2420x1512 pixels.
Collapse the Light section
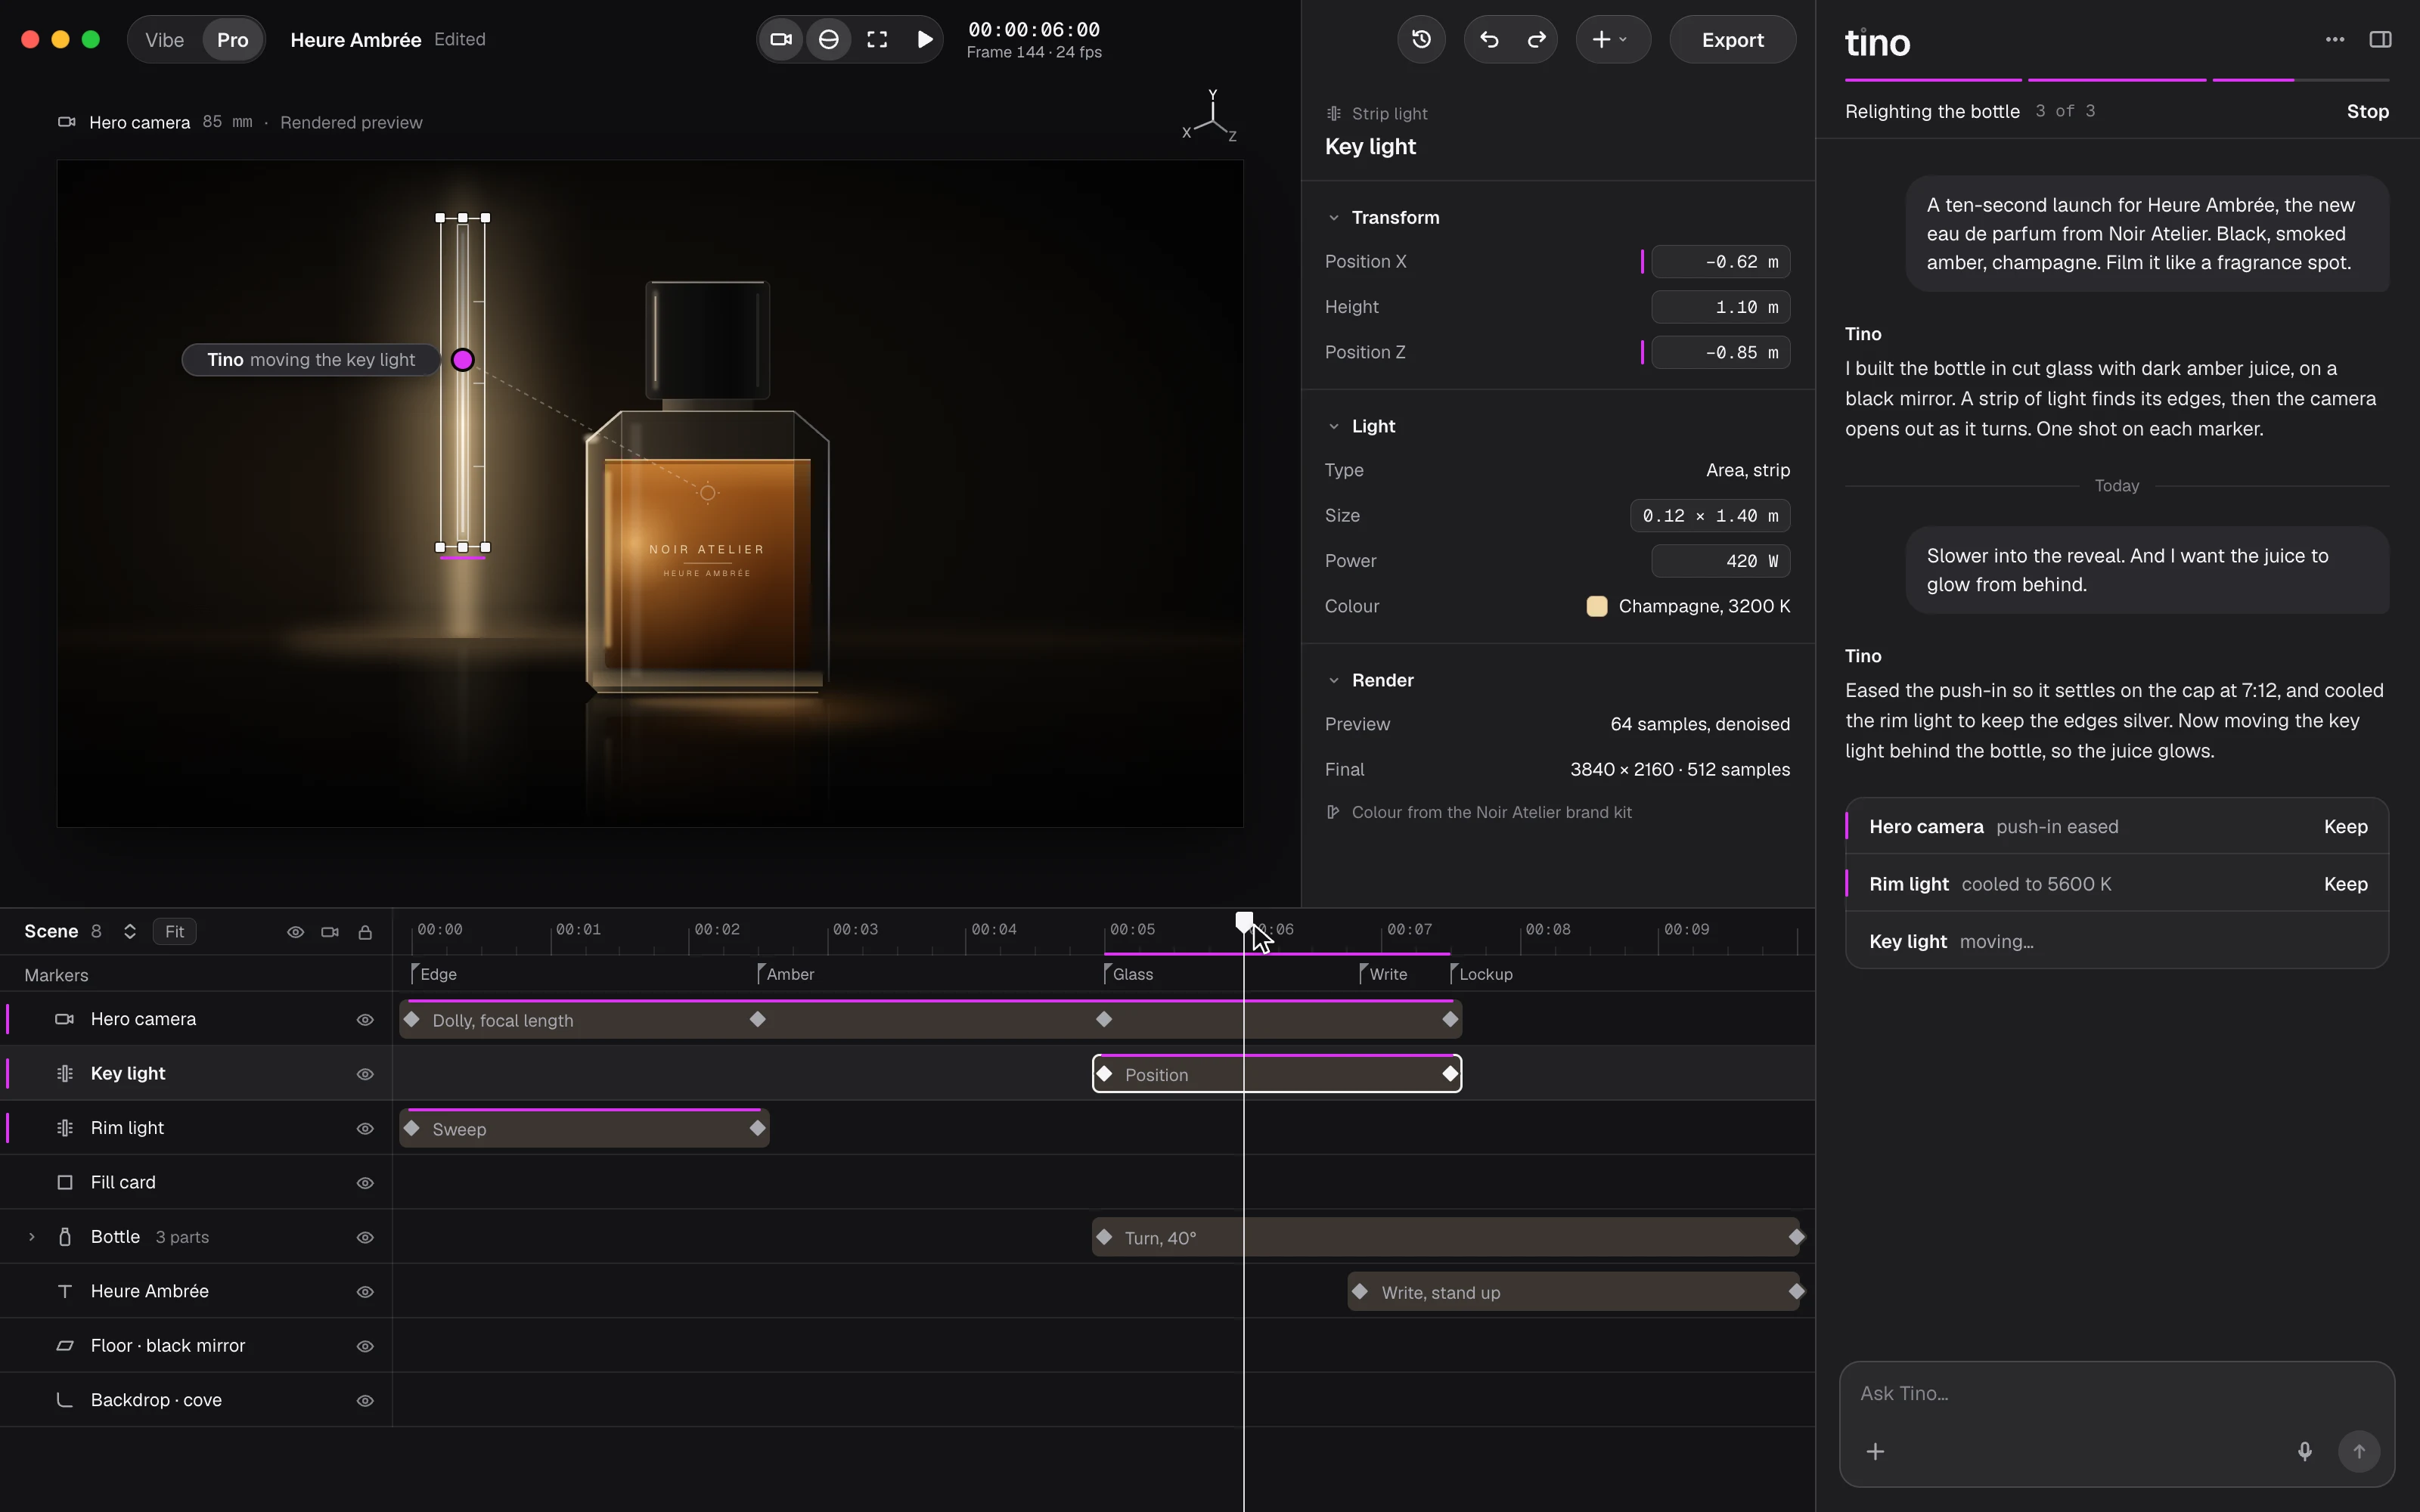coord(1333,426)
